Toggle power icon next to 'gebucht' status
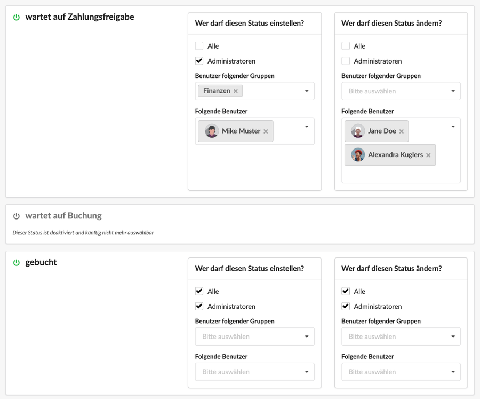This screenshot has width=480, height=399. pos(17,262)
